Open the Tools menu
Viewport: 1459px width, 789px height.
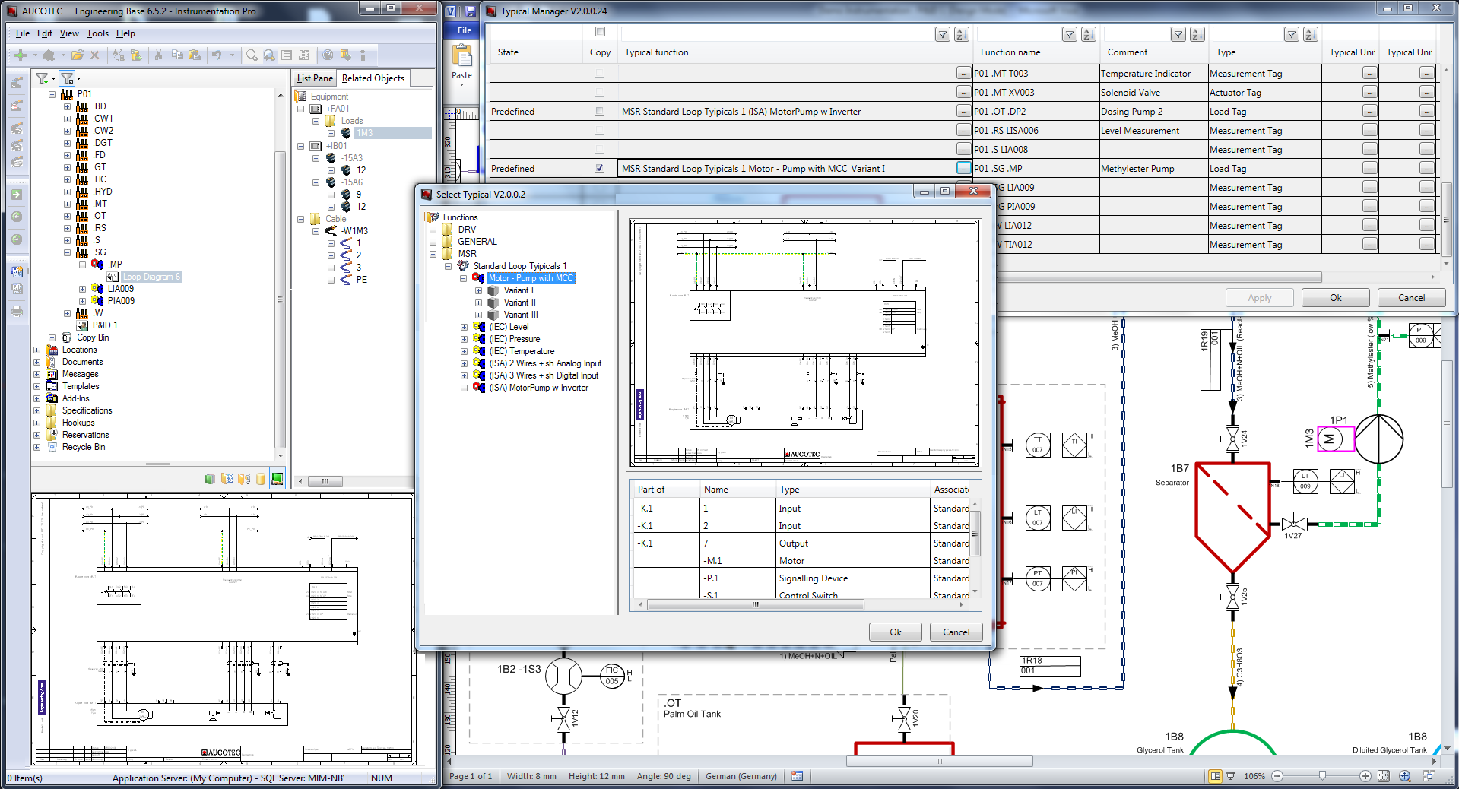[x=97, y=33]
